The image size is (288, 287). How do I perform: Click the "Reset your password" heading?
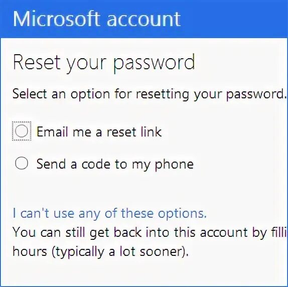tap(104, 63)
